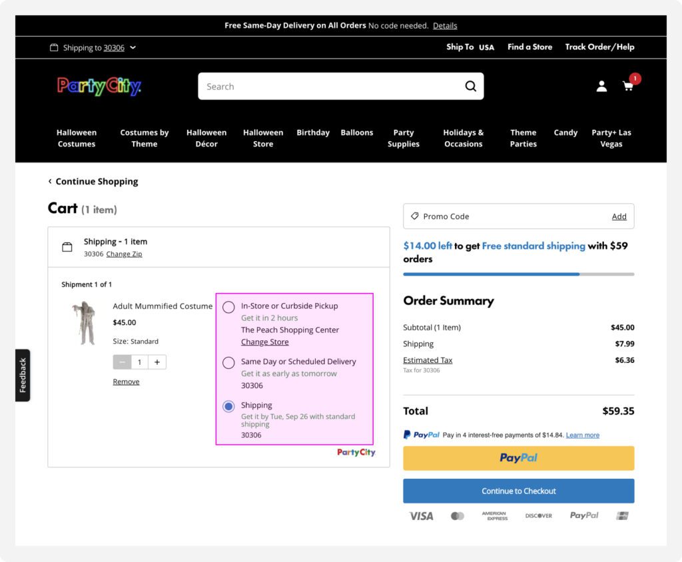682x562 pixels.
Task: Open Holidays & Occasions menu
Action: pos(464,139)
